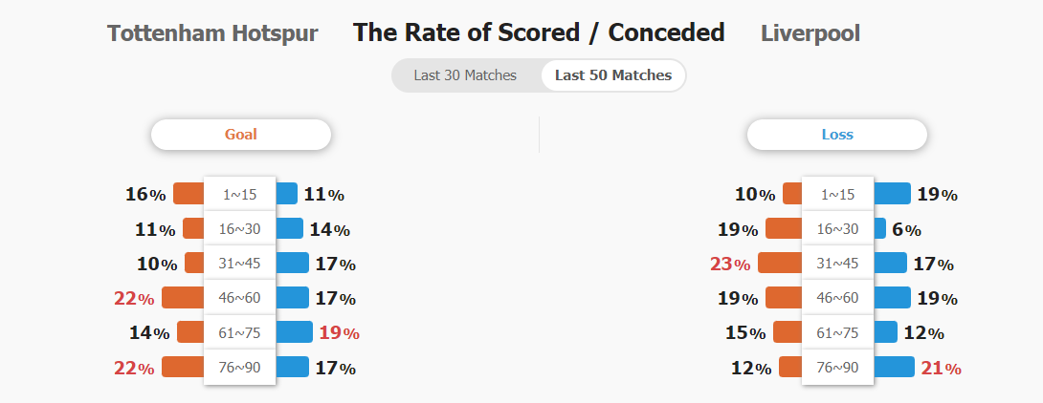Click Tottenham's red 22% in Goal 76~90 row
This screenshot has height=403, width=1043.
[134, 368]
